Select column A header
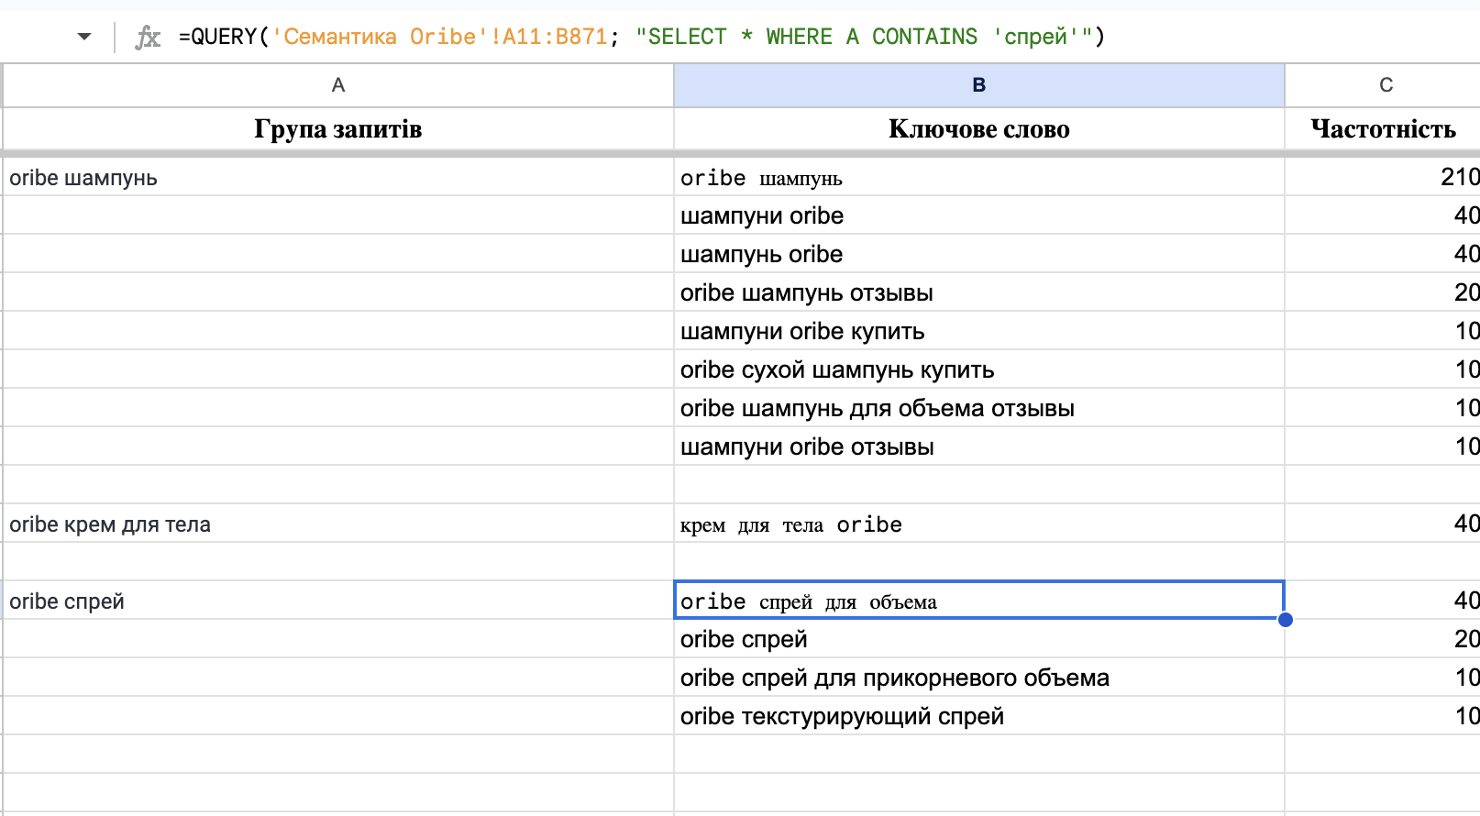Viewport: 1480px width, 816px height. tap(338, 85)
